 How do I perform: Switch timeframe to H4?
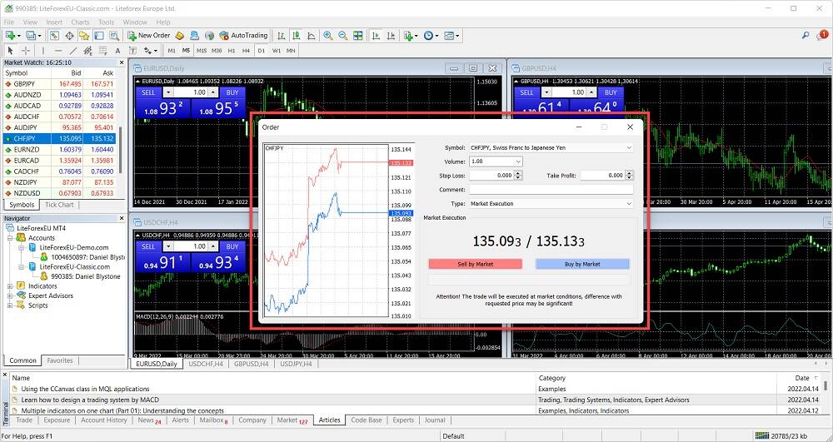point(246,51)
